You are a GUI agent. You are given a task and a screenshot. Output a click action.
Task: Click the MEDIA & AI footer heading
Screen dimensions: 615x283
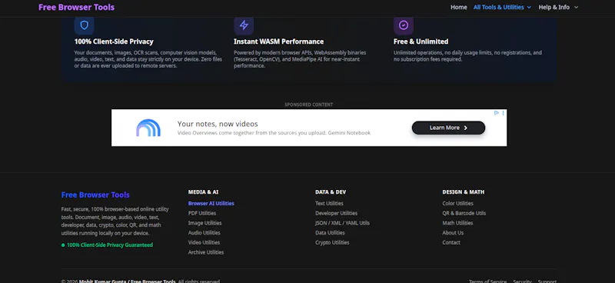point(203,192)
